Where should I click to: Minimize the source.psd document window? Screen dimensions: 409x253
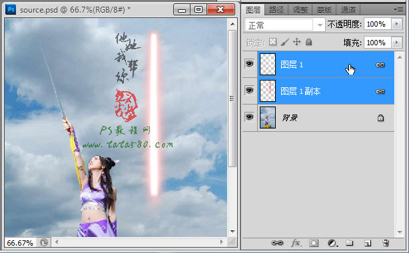[x=182, y=9]
